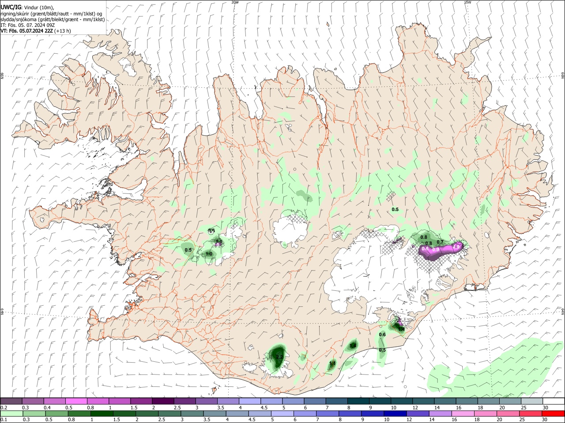565x423 pixels.
Task: Click the pale green 0.1 rain legend swatch
Action: pyautogui.click(x=11, y=413)
